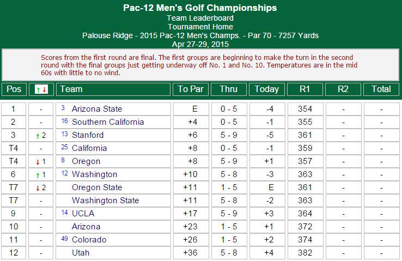The height and width of the screenshot is (261, 402).
Task: Click the position change arrows column header
Action: [41, 89]
